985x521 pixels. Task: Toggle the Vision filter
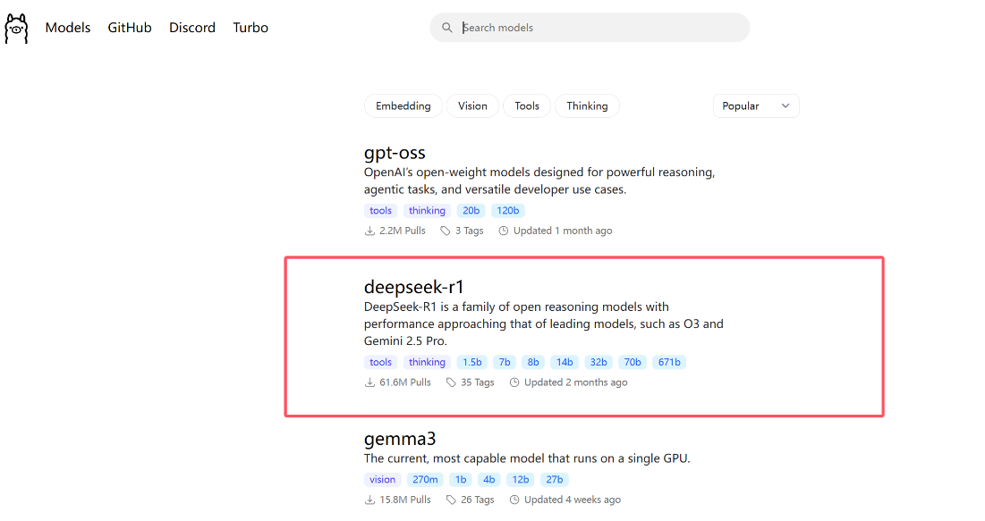point(472,106)
